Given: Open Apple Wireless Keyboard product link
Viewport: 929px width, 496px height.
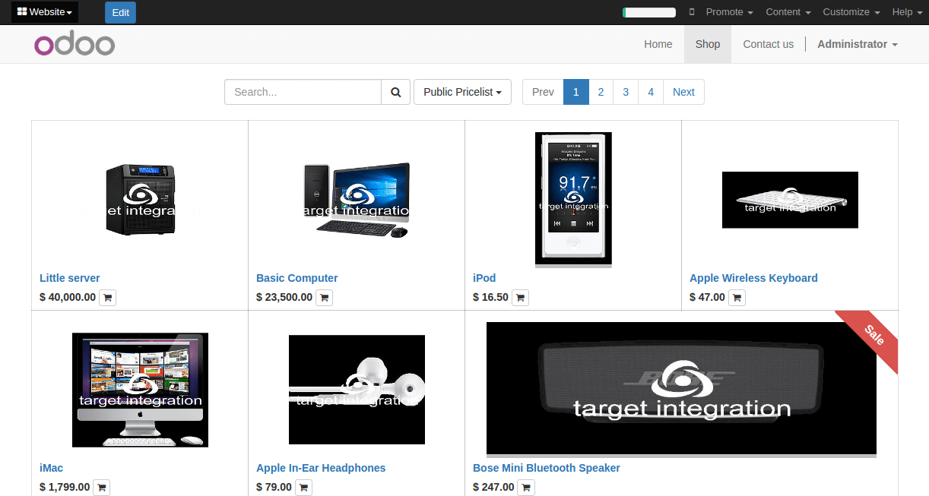Looking at the screenshot, I should (x=753, y=278).
